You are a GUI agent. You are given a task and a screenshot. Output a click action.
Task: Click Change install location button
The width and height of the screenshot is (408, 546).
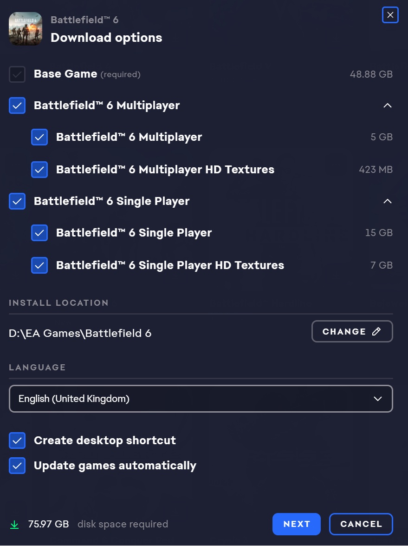352,331
